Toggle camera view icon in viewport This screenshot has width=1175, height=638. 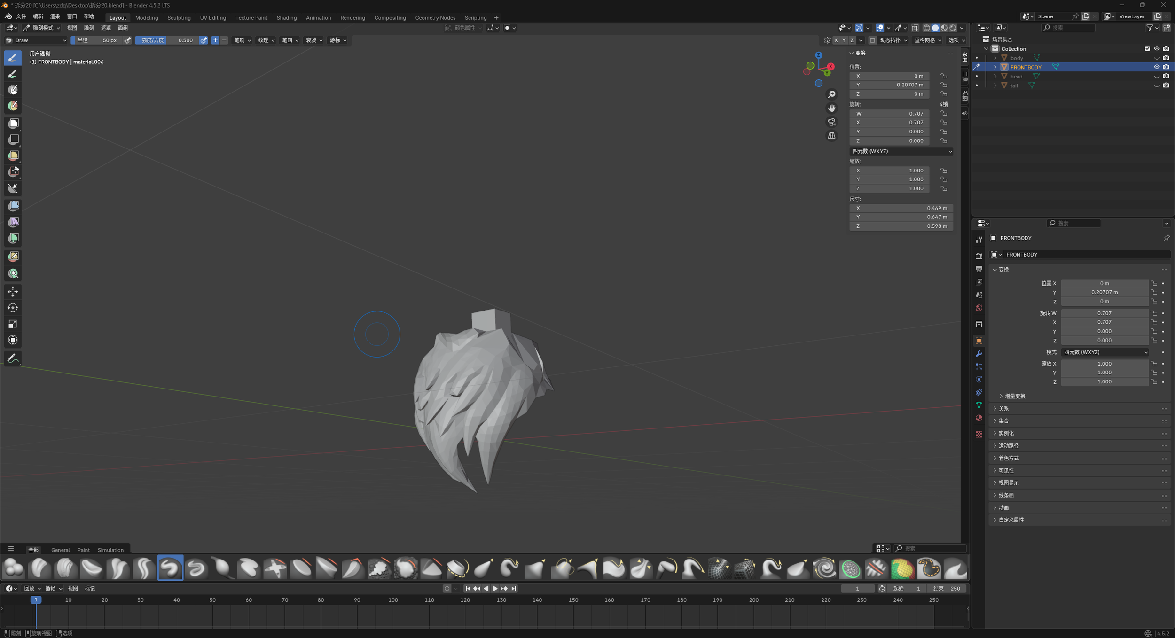[x=831, y=122]
